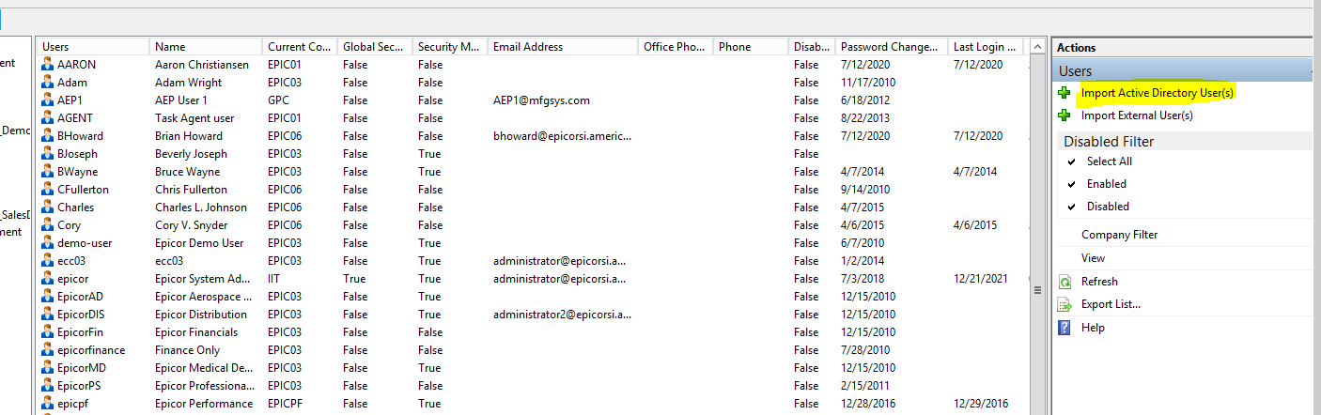Image resolution: width=1321 pixels, height=415 pixels.
Task: Toggle the Disabled filter checkmark
Action: click(1071, 207)
